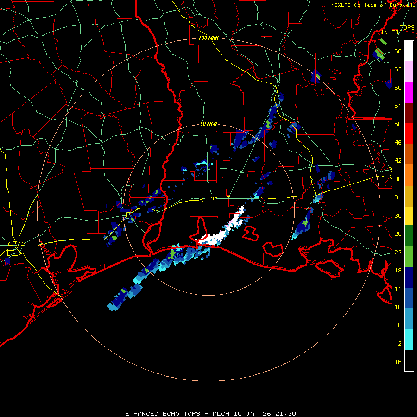Image resolution: width=417 pixels, height=417 pixels.
Task: Click the legend value 10
Action: coord(398,307)
